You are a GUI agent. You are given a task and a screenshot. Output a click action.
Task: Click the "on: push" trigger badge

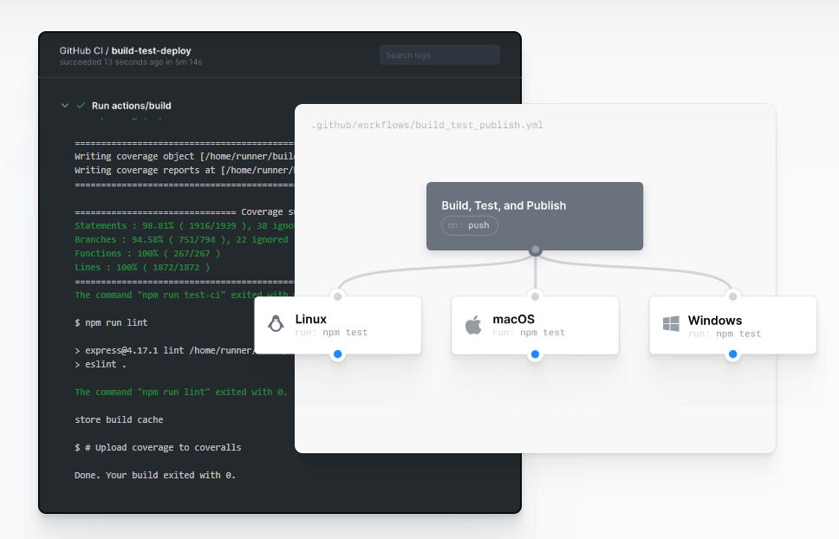pyautogui.click(x=469, y=225)
